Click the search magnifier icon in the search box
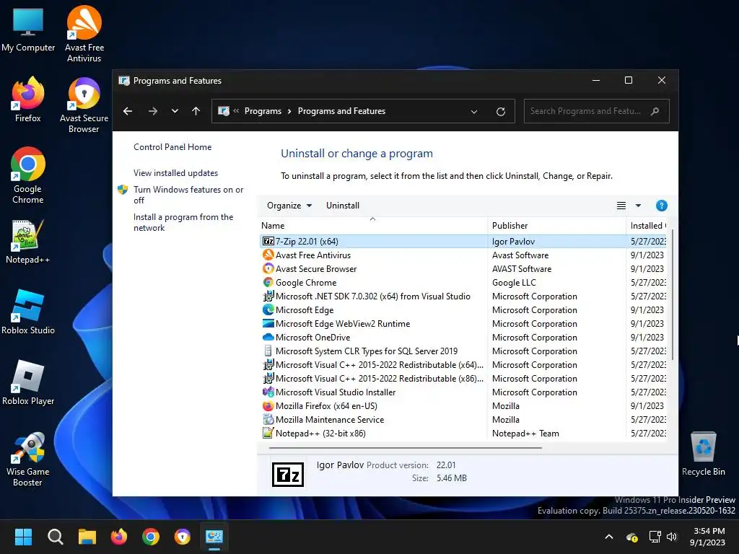 (655, 111)
